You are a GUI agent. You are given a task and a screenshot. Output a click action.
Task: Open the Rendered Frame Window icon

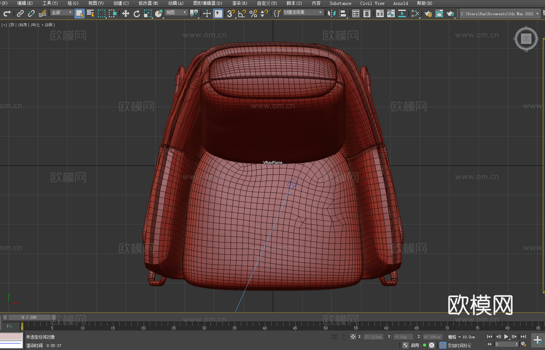pyautogui.click(x=439, y=13)
